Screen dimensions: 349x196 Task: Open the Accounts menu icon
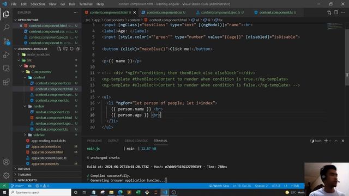6,162
